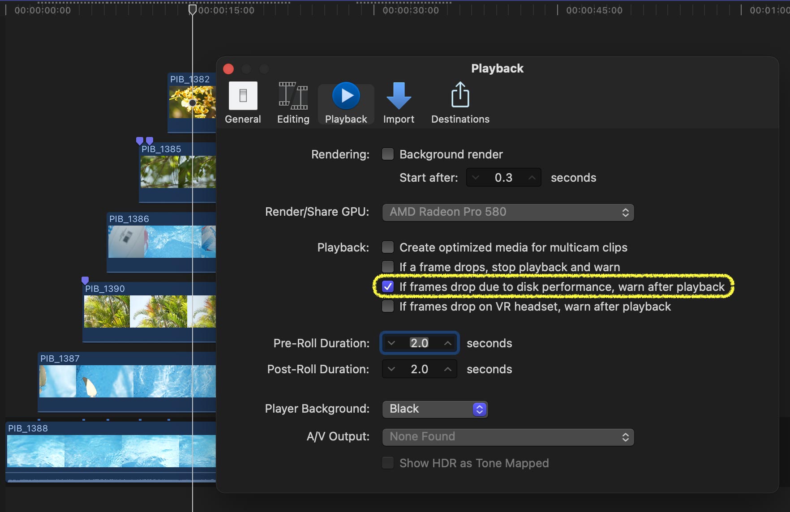Toggle If a frame drops, stop playback and warn
790x512 pixels.
tap(388, 267)
